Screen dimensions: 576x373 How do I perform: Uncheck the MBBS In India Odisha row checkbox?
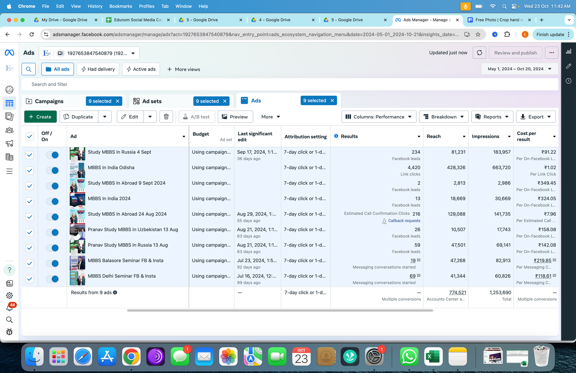[x=30, y=170]
